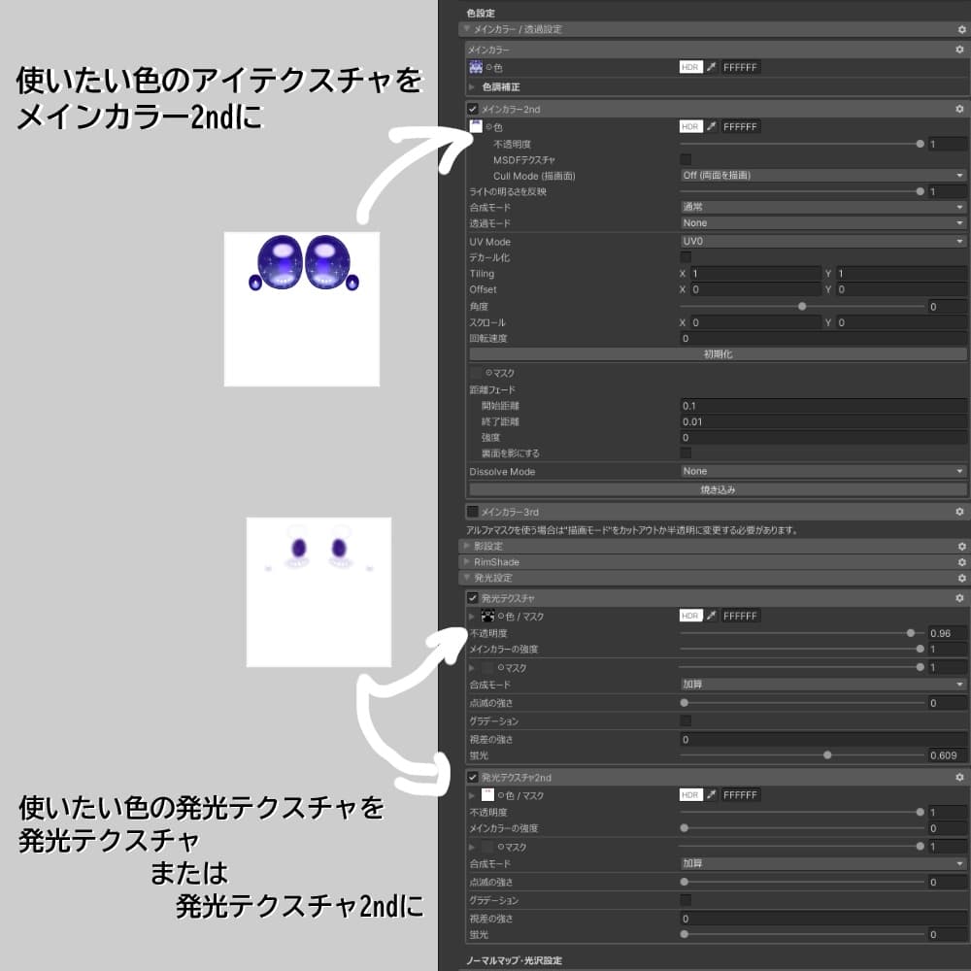Screen dimensions: 971x971
Task: Disable the メインカラー2nd checkbox
Action: pos(473,109)
